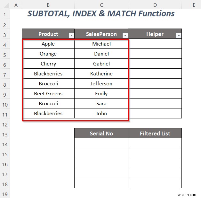Click the Filtered List header cell
The height and width of the screenshot is (198, 201).
pyautogui.click(x=155, y=133)
